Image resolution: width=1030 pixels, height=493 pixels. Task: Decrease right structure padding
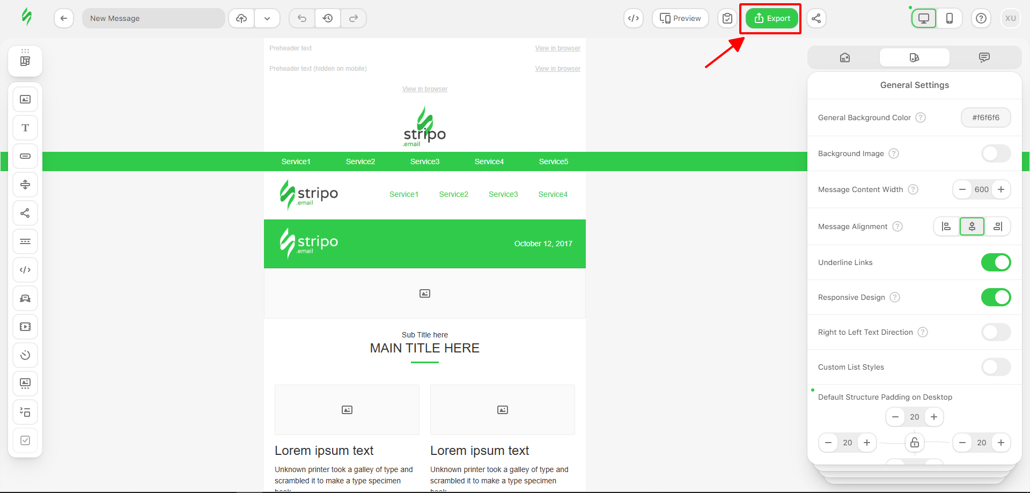[x=962, y=443]
